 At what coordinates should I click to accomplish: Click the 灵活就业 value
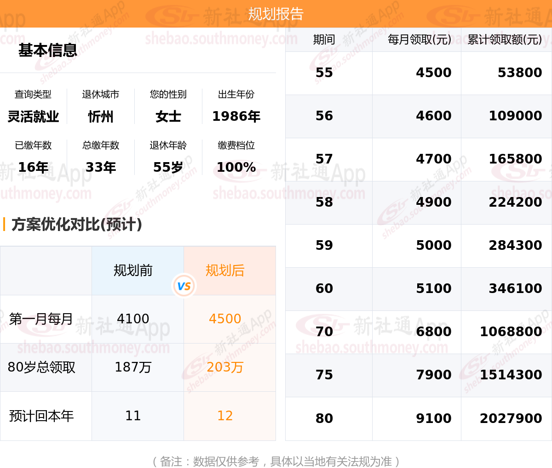(33, 117)
